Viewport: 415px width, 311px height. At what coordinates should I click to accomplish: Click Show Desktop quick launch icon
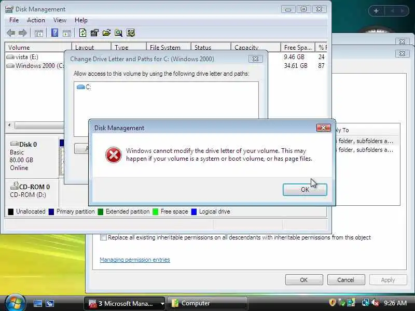pyautogui.click(x=37, y=303)
